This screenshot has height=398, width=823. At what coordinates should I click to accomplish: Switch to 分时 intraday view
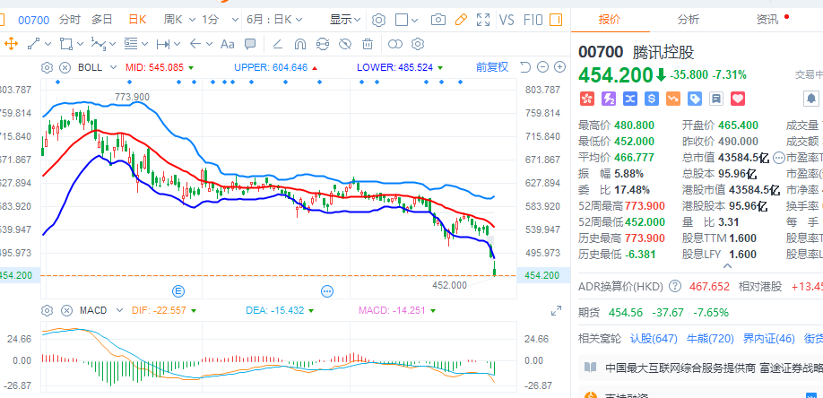tap(70, 20)
